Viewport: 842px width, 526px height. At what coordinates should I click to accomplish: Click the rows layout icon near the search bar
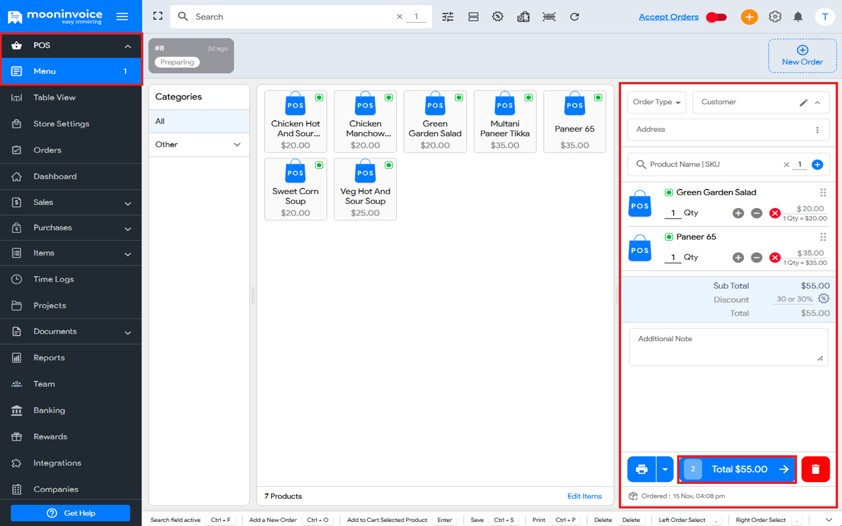(x=473, y=16)
